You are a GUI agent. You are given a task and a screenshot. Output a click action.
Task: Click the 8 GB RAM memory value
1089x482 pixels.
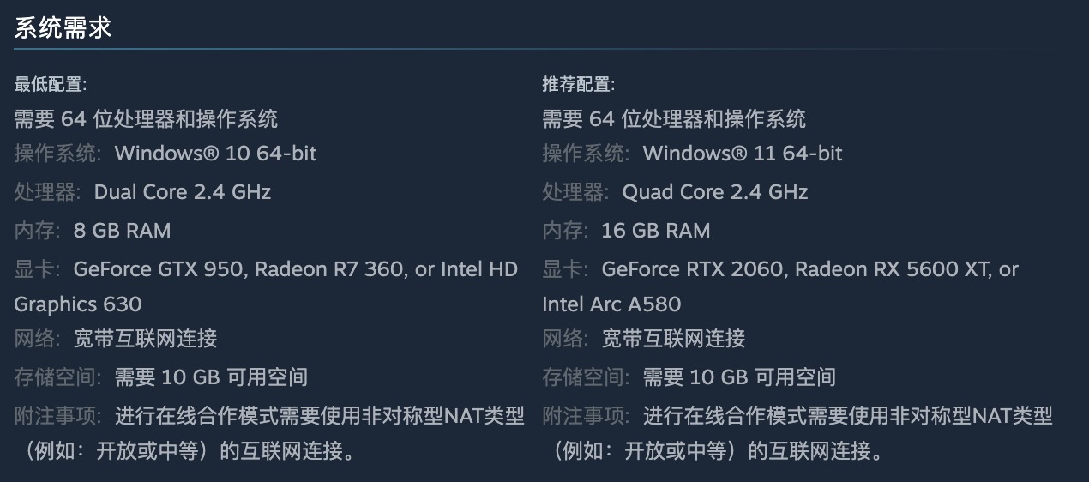click(x=123, y=231)
